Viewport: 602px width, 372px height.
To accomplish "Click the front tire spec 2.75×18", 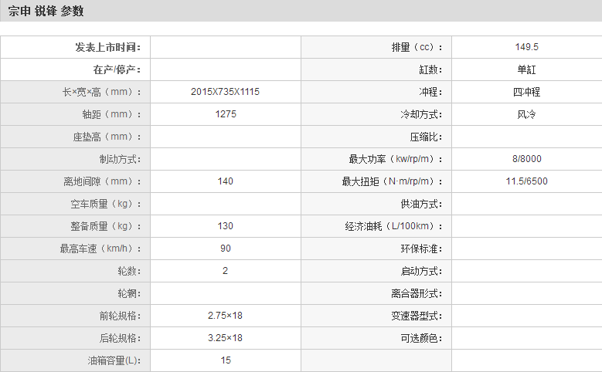I will click(x=225, y=316).
